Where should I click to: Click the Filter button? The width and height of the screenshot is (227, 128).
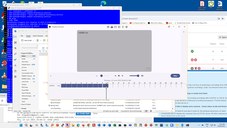175,76
